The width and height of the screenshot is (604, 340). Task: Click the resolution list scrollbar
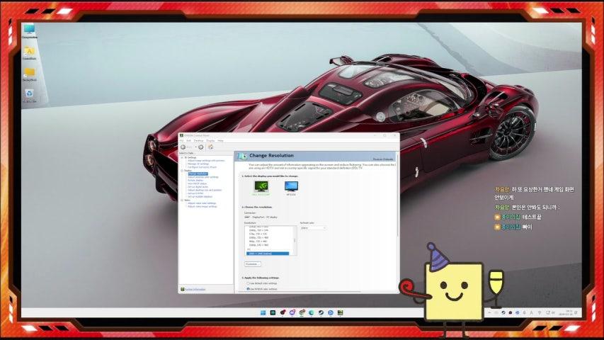point(295,241)
